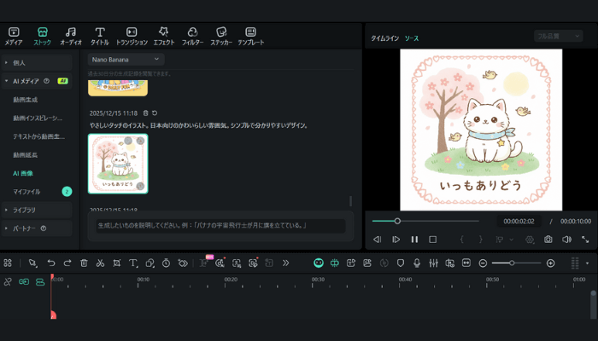
Task: Open the トランジション tab
Action: coord(132,35)
